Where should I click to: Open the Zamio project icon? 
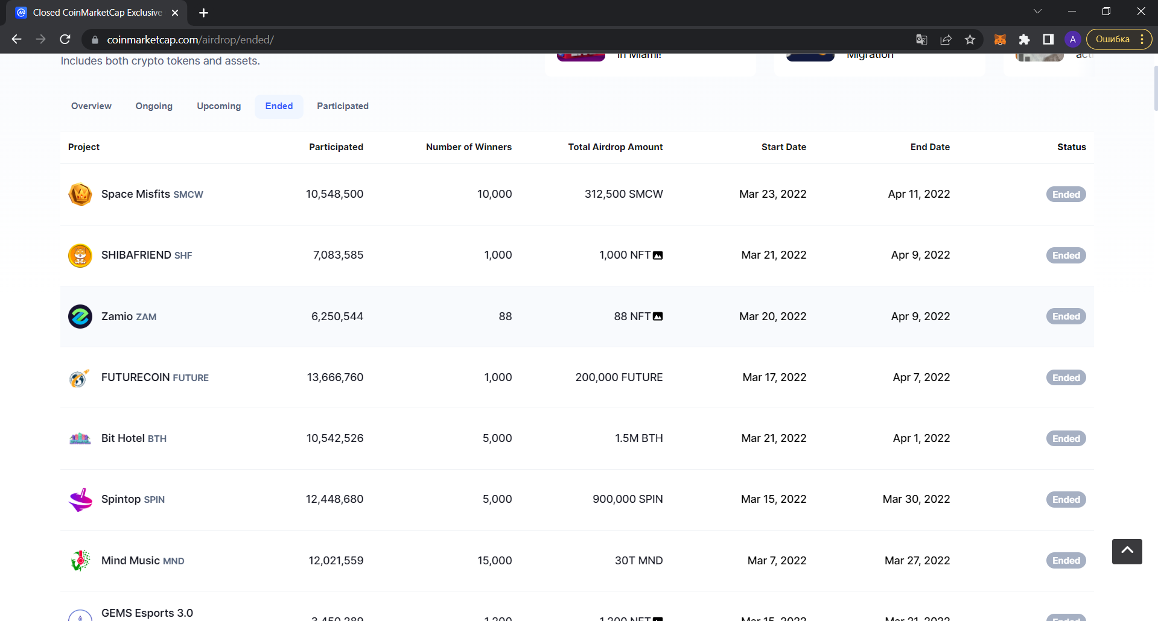tap(80, 317)
